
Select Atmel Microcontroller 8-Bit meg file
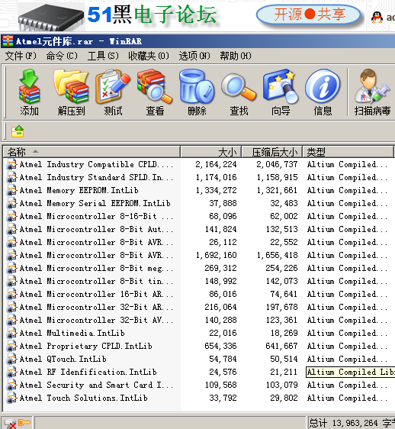[x=97, y=269]
